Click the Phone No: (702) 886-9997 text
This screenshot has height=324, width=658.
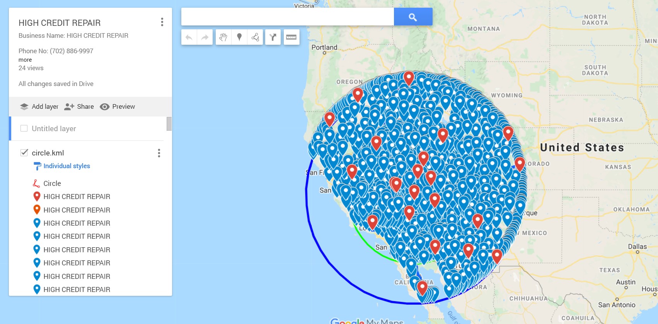coord(56,51)
